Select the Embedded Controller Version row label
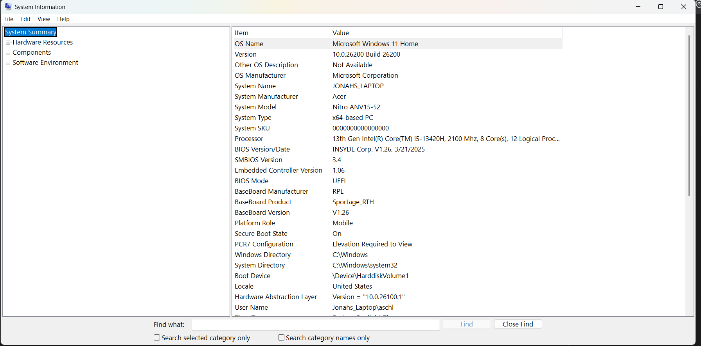This screenshot has width=701, height=346. 279,170
